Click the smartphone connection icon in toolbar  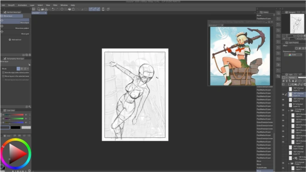tap(103, 9)
